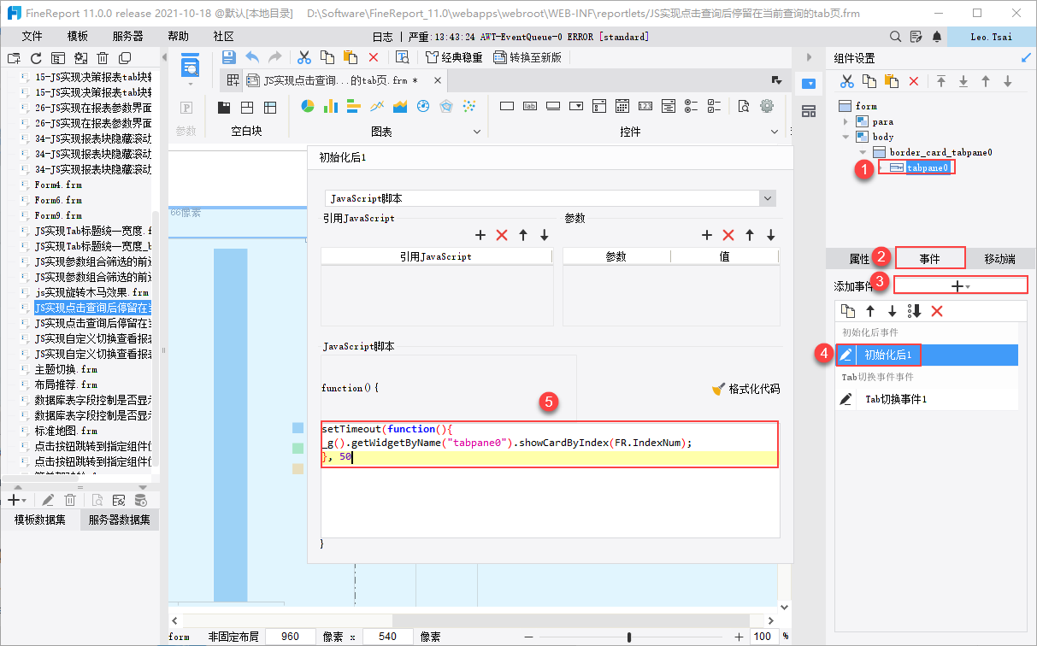Expand the para node in component tree
The image size is (1037, 646).
(847, 122)
